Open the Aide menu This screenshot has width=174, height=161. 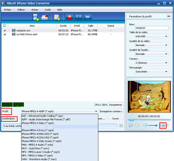(x=60, y=10)
